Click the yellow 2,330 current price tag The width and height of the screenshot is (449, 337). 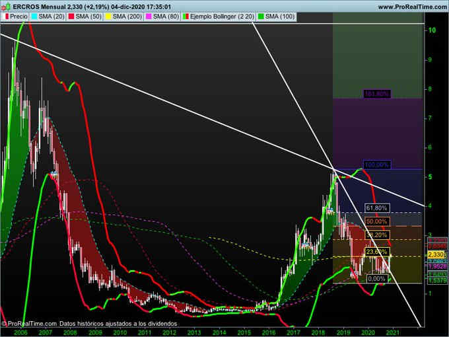[437, 254]
